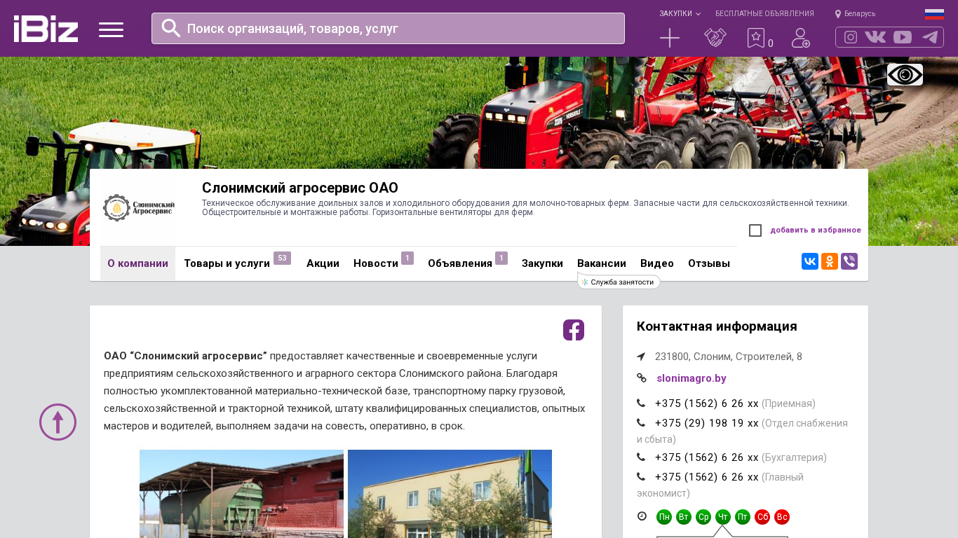Click the Служба занятости badge

pos(619,282)
